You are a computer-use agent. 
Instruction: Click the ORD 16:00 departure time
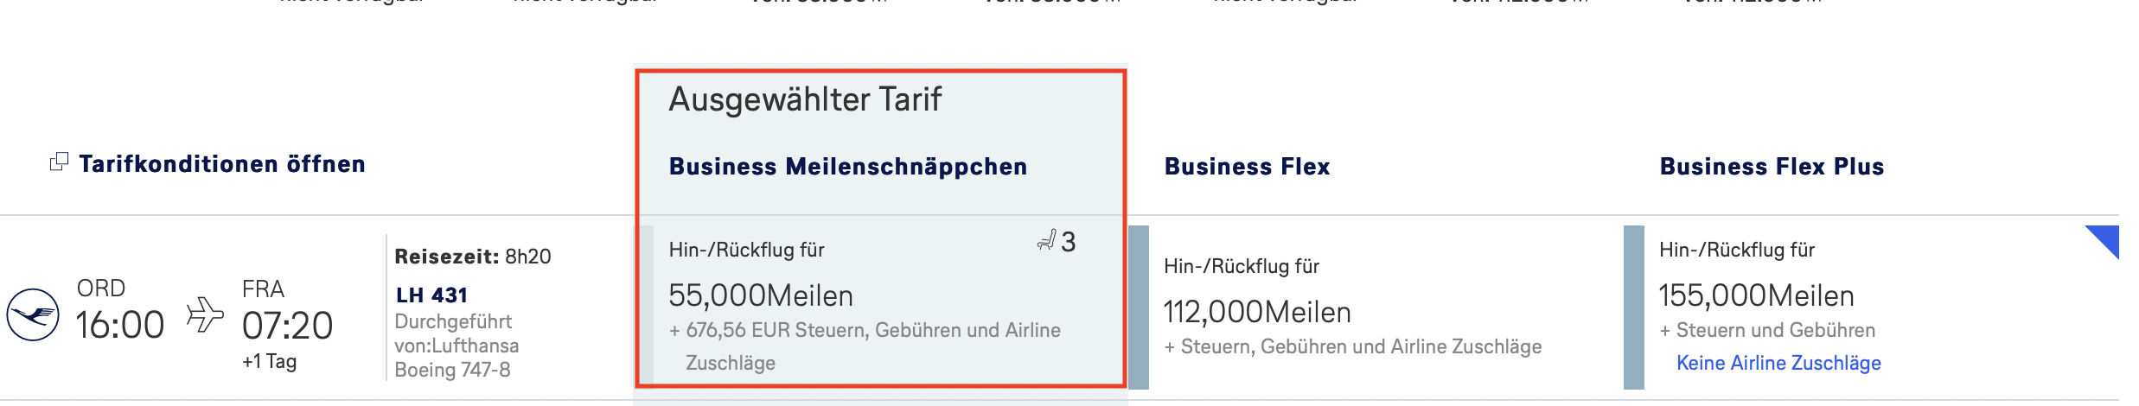(119, 326)
